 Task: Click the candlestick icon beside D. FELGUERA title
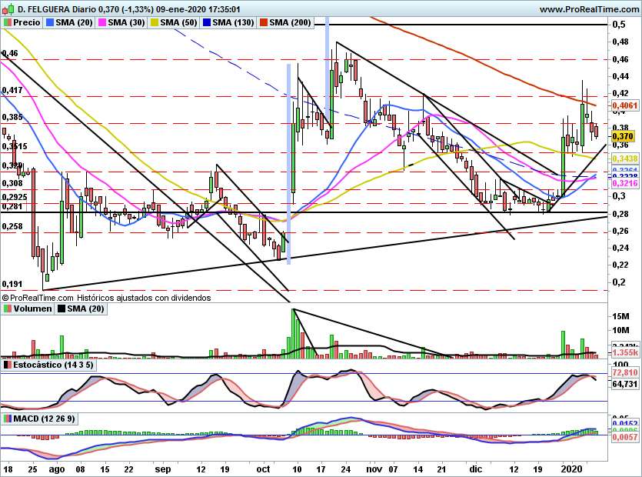coord(8,9)
